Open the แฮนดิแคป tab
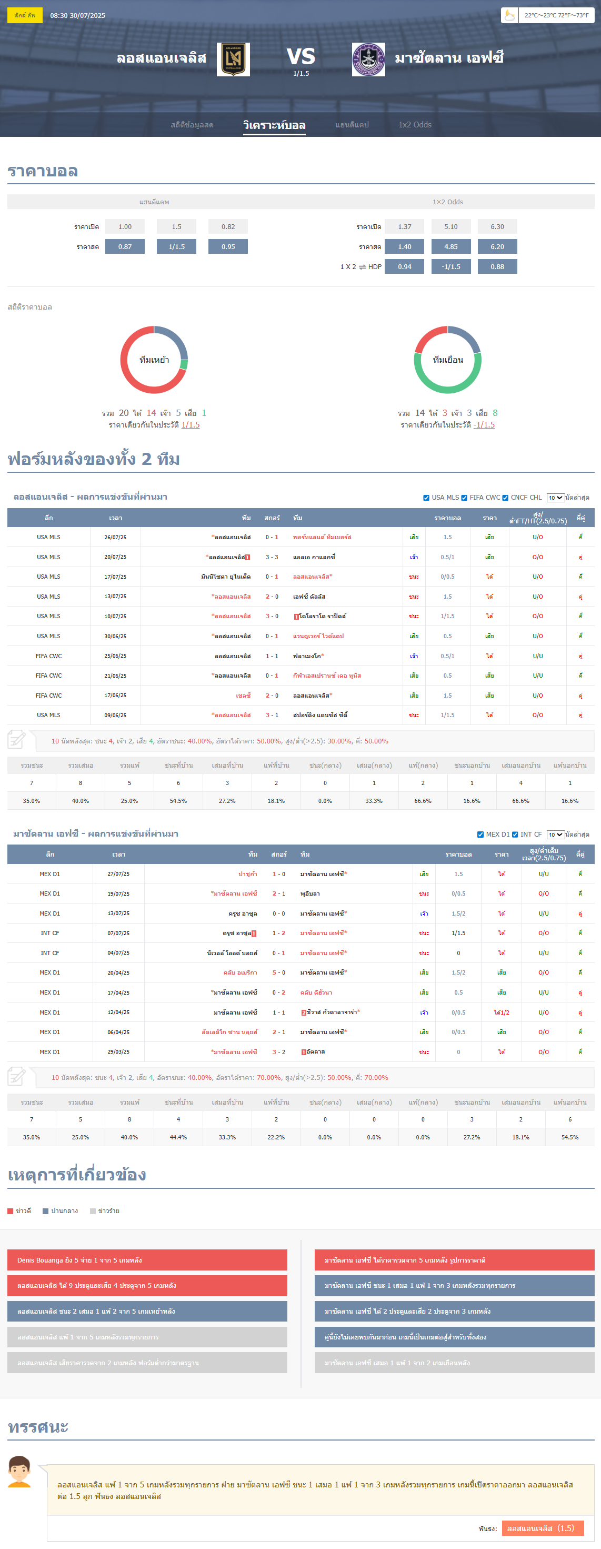601x1549 pixels. pos(352,124)
